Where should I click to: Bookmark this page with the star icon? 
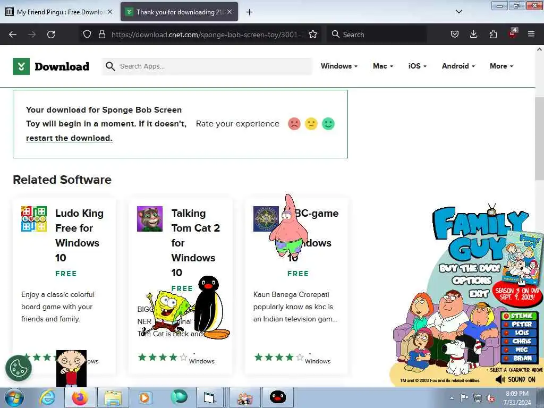coord(313,34)
